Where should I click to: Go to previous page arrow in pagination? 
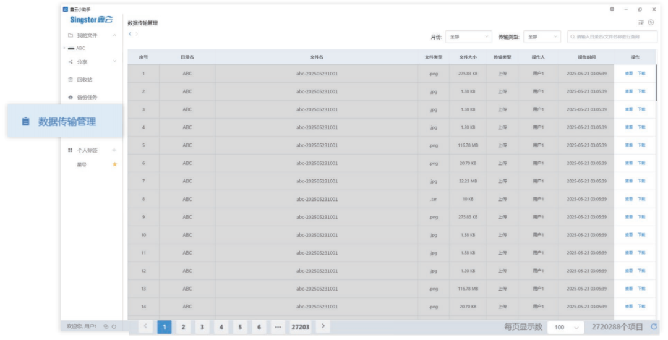[x=145, y=326]
